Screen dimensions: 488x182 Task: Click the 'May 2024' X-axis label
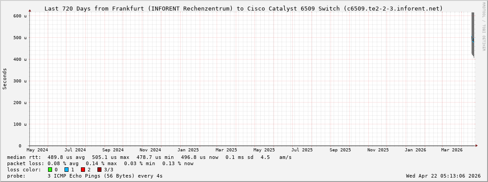tap(37, 150)
